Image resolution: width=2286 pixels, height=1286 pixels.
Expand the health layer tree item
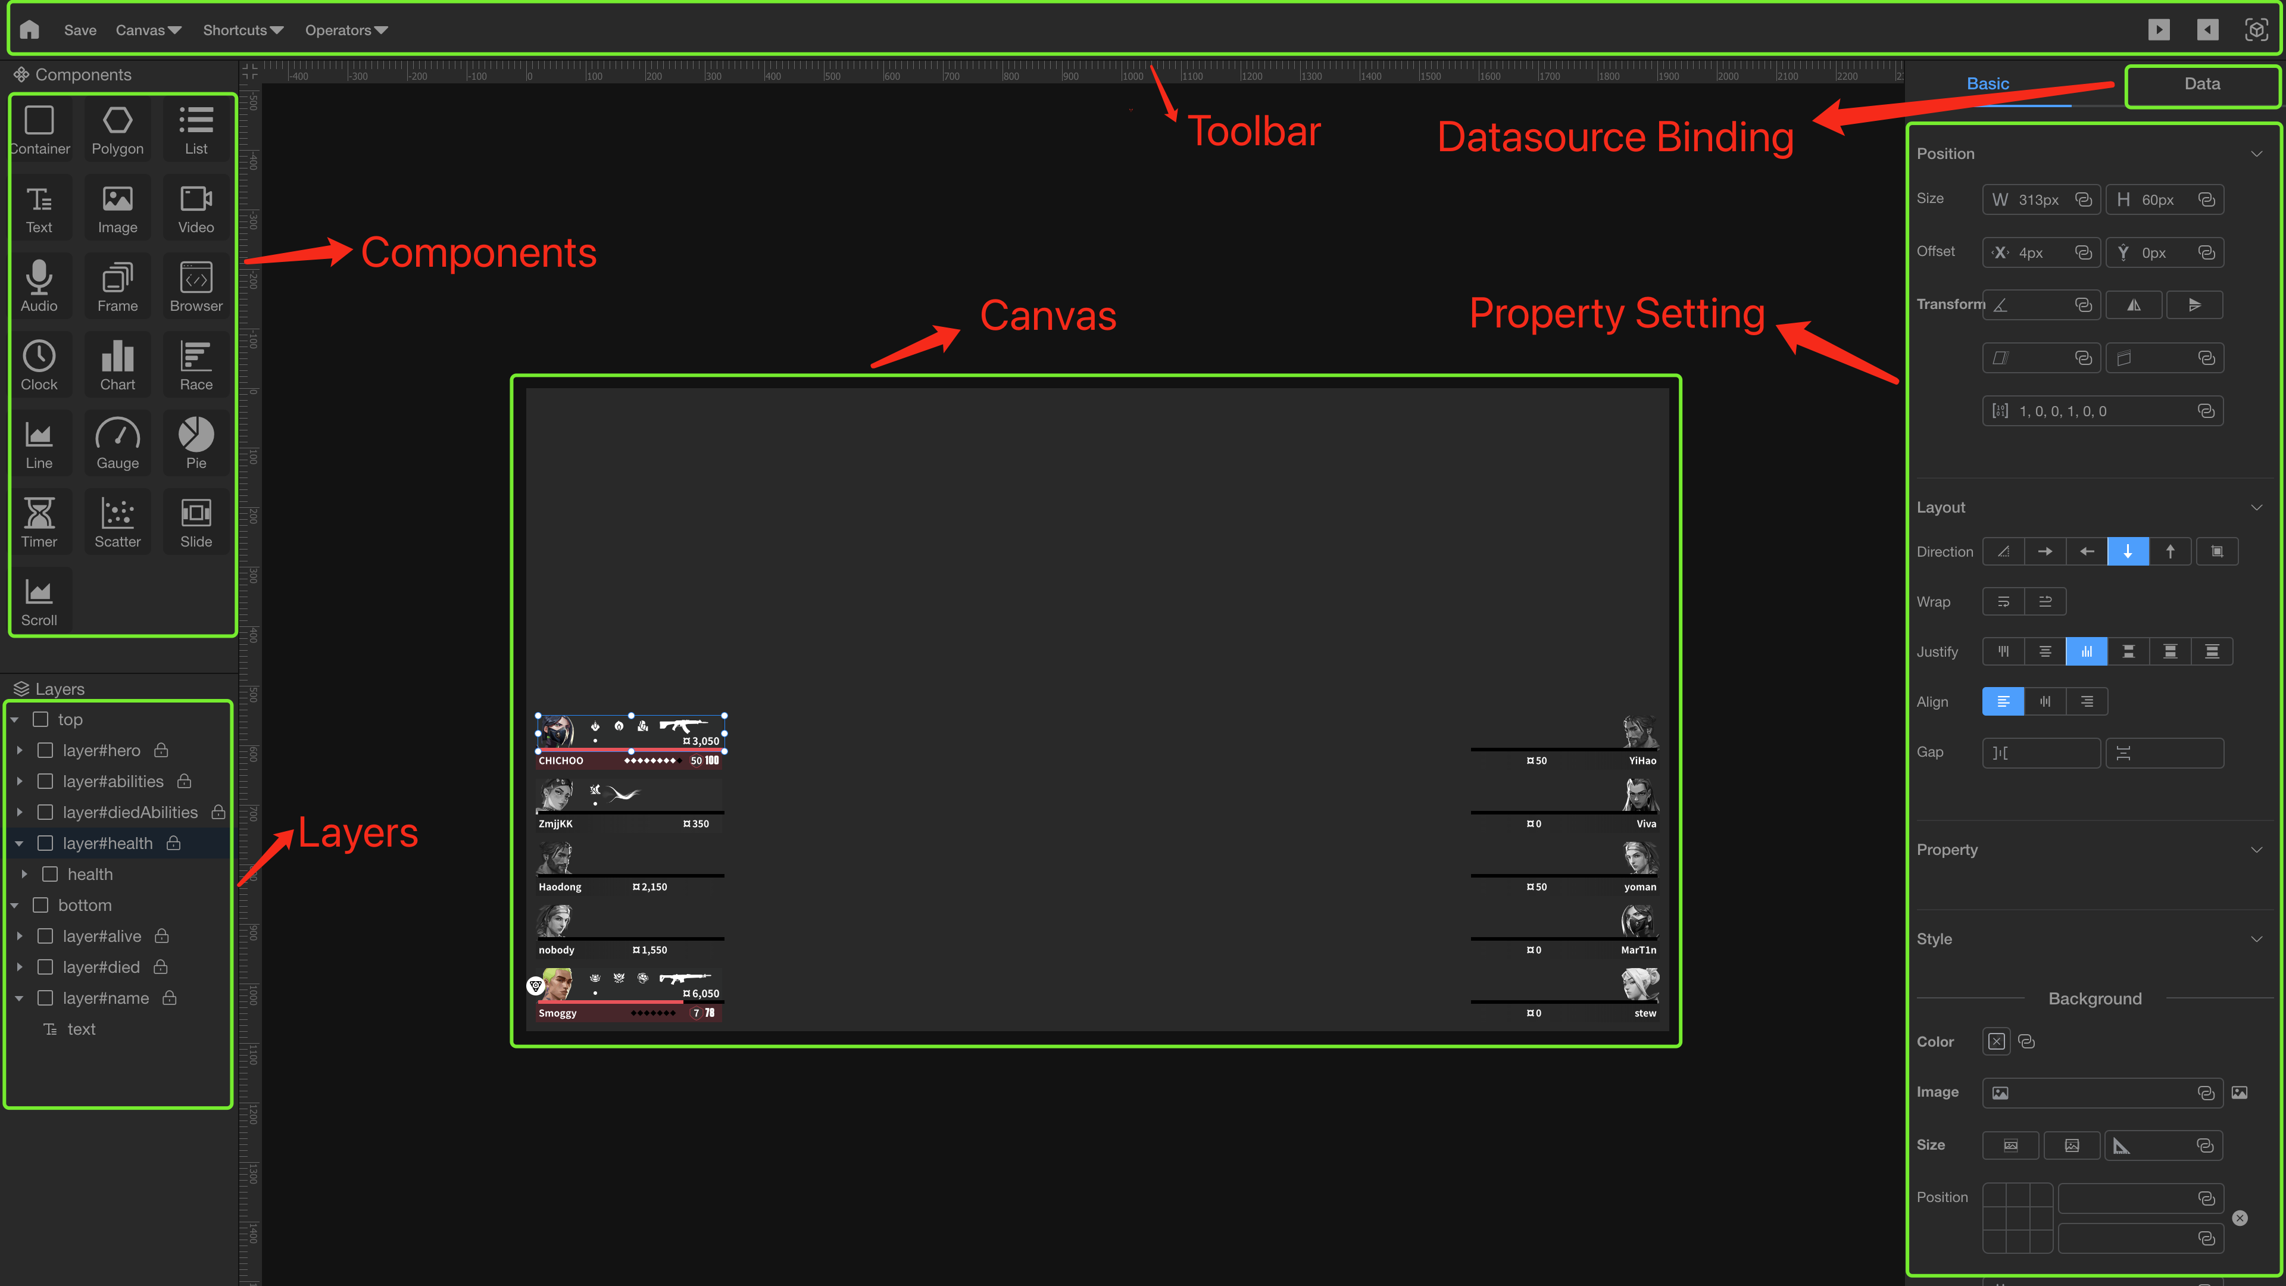pos(24,874)
